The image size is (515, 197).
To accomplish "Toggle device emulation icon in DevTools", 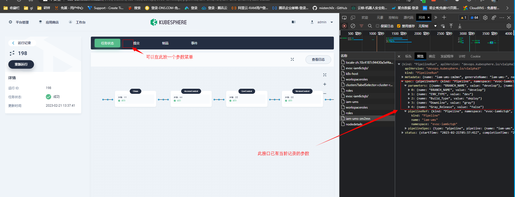I will pos(353,18).
